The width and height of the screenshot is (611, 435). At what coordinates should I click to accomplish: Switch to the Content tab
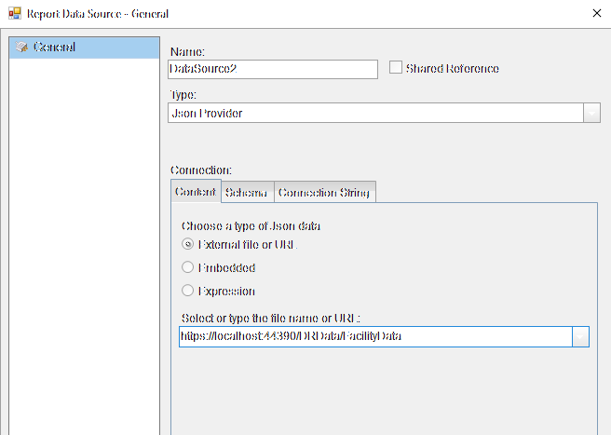196,191
